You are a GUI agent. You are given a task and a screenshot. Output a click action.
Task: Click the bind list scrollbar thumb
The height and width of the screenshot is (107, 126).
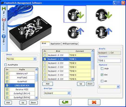(x=92, y=61)
